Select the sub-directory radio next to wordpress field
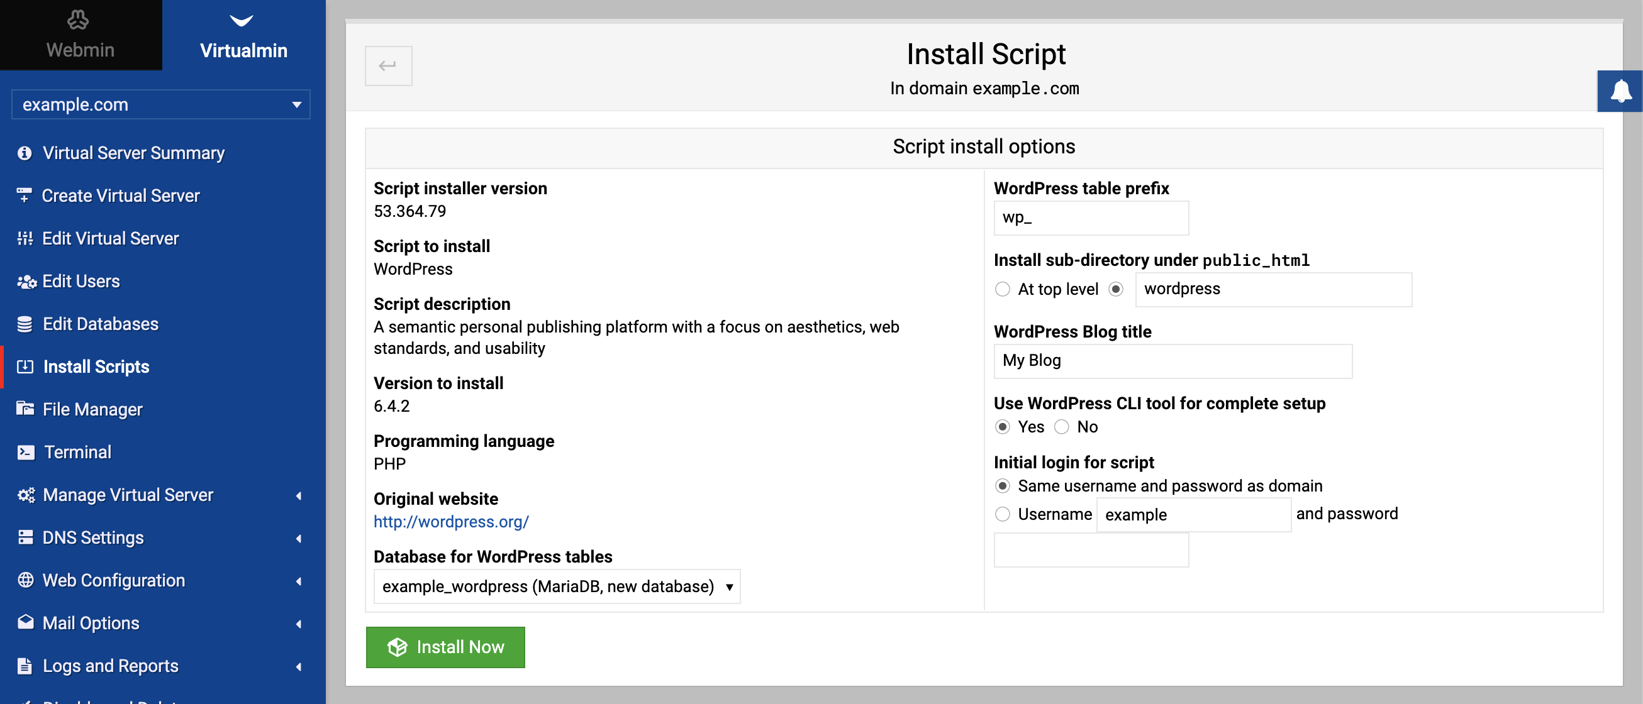The height and width of the screenshot is (704, 1643). 1116,289
